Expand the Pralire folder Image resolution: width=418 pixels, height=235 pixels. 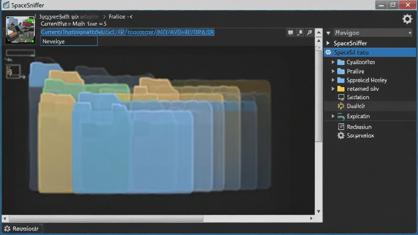(333, 71)
